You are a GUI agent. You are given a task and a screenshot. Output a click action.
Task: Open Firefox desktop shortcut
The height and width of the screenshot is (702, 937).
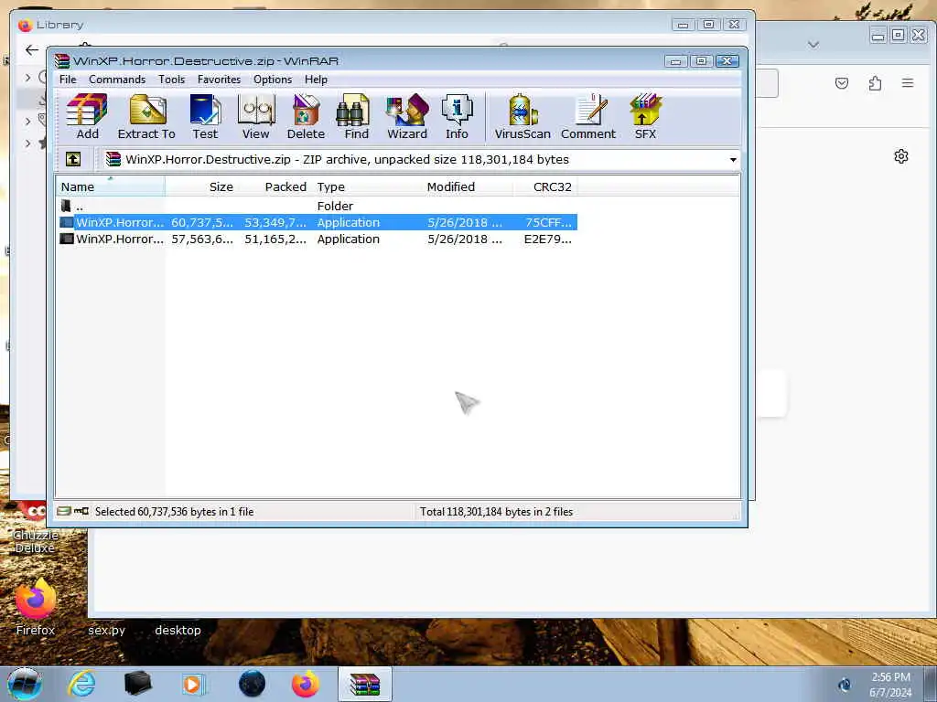click(x=36, y=607)
